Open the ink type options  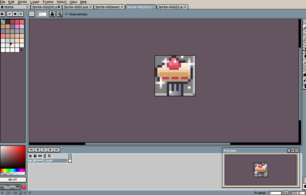tap(52, 14)
